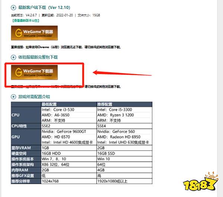Select the 16GB HDD cell
Image resolution: width=223 pixels, height=197 pixels.
point(69,154)
